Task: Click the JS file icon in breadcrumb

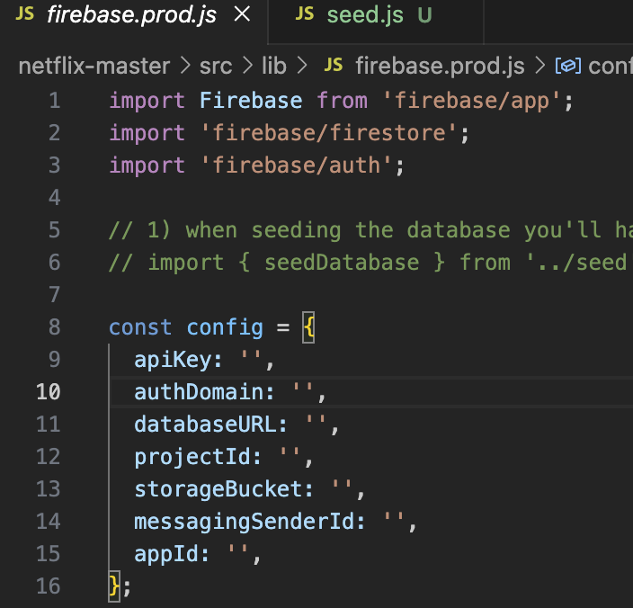Action: [334, 65]
